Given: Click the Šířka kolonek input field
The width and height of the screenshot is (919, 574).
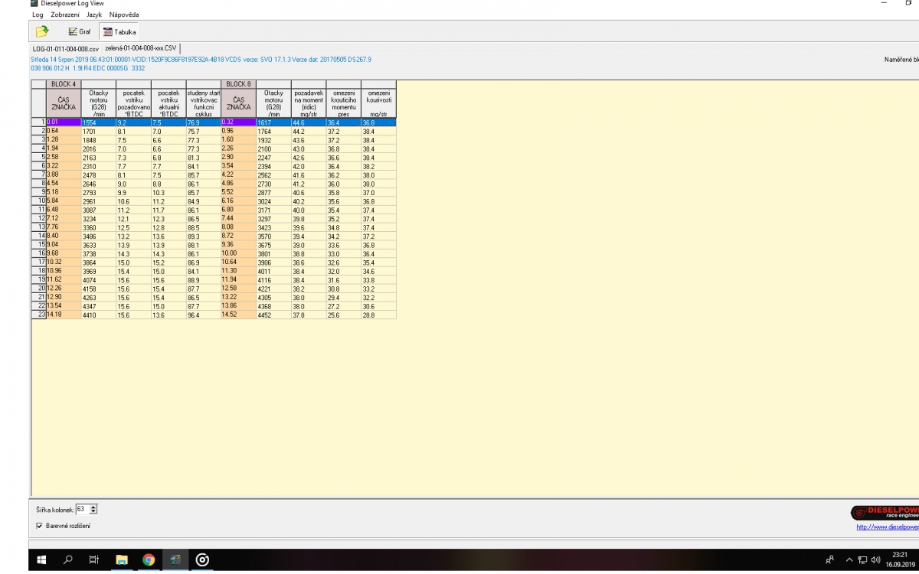Looking at the screenshot, I should (x=82, y=508).
